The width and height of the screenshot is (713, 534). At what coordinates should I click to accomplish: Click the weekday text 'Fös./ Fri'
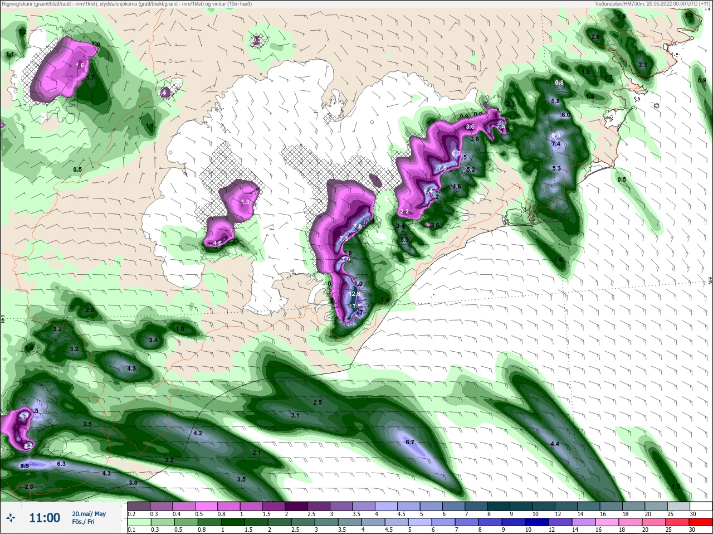(x=83, y=522)
